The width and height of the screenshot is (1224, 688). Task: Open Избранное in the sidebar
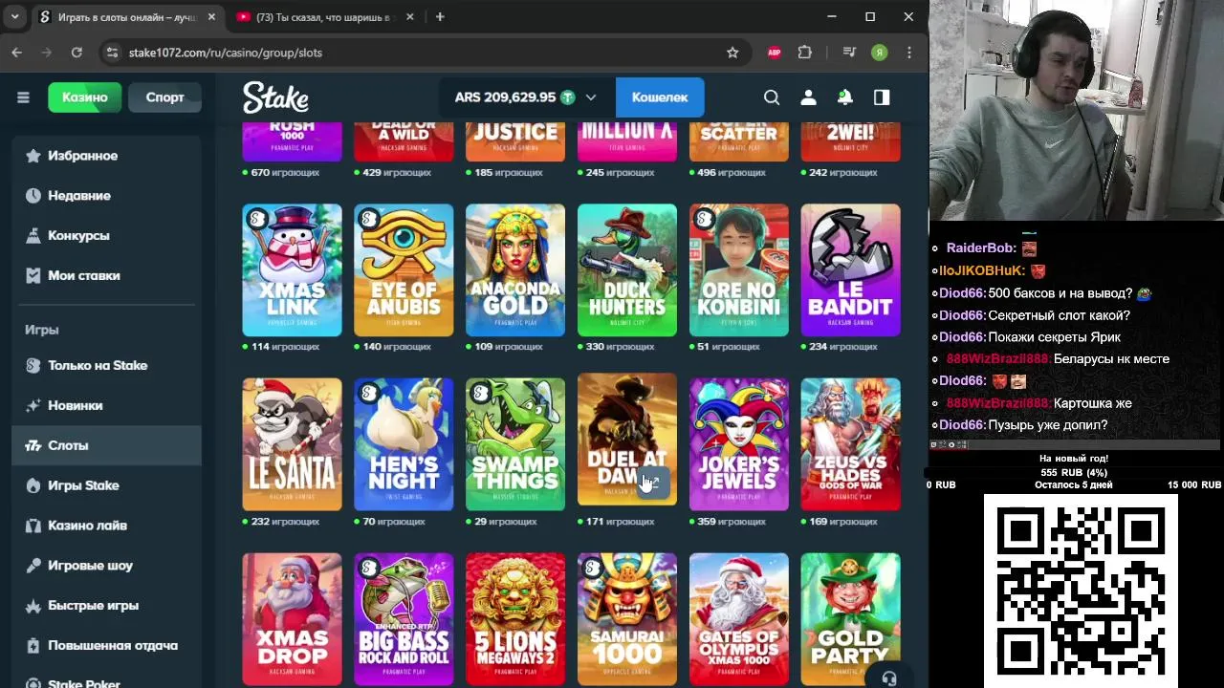click(x=107, y=156)
